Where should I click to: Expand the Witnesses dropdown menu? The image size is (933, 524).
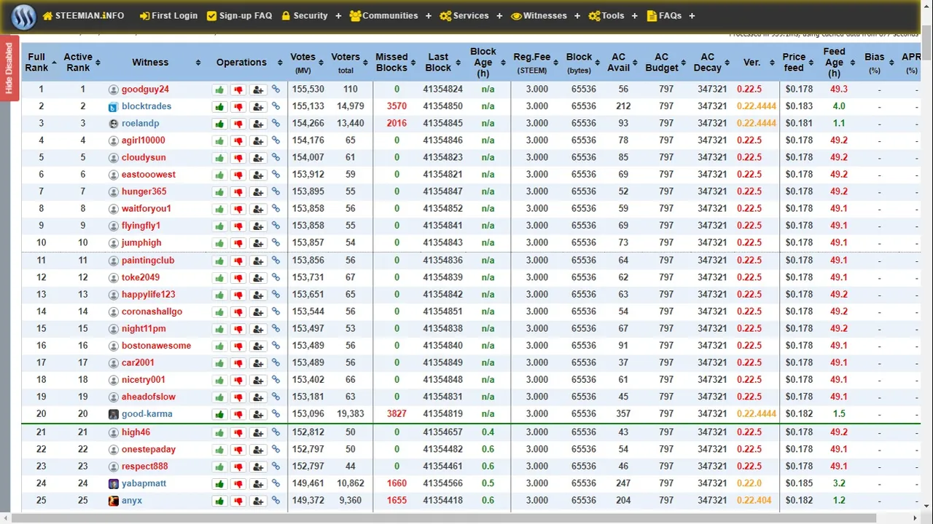[544, 16]
